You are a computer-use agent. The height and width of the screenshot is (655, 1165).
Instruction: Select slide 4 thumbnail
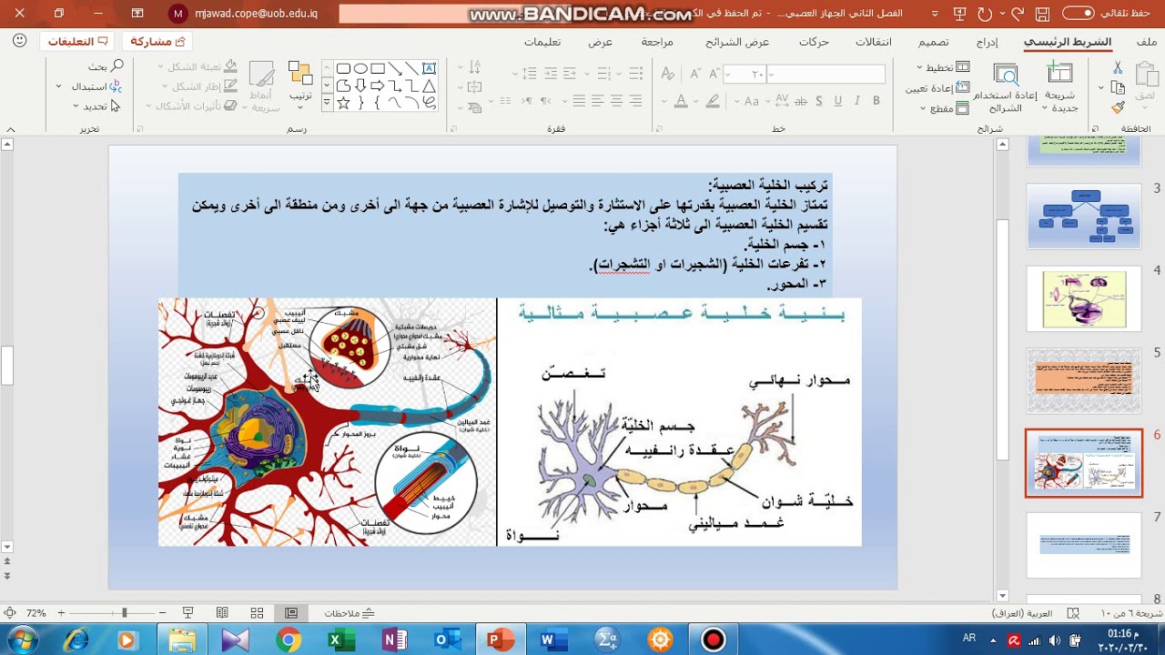click(x=1084, y=298)
